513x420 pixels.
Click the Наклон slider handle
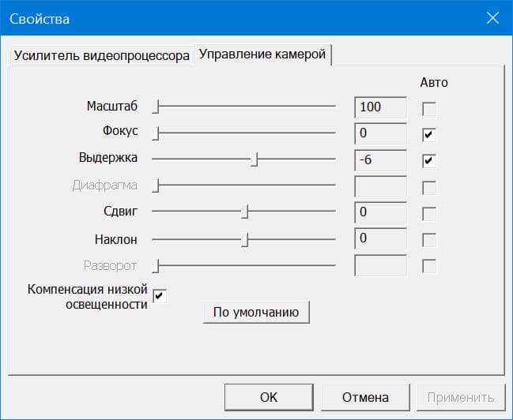point(246,238)
